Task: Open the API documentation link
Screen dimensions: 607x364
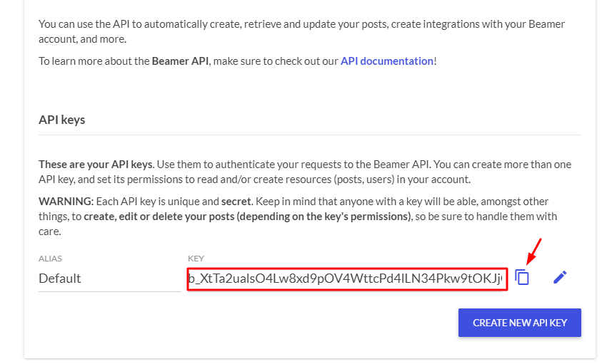Action: (387, 61)
